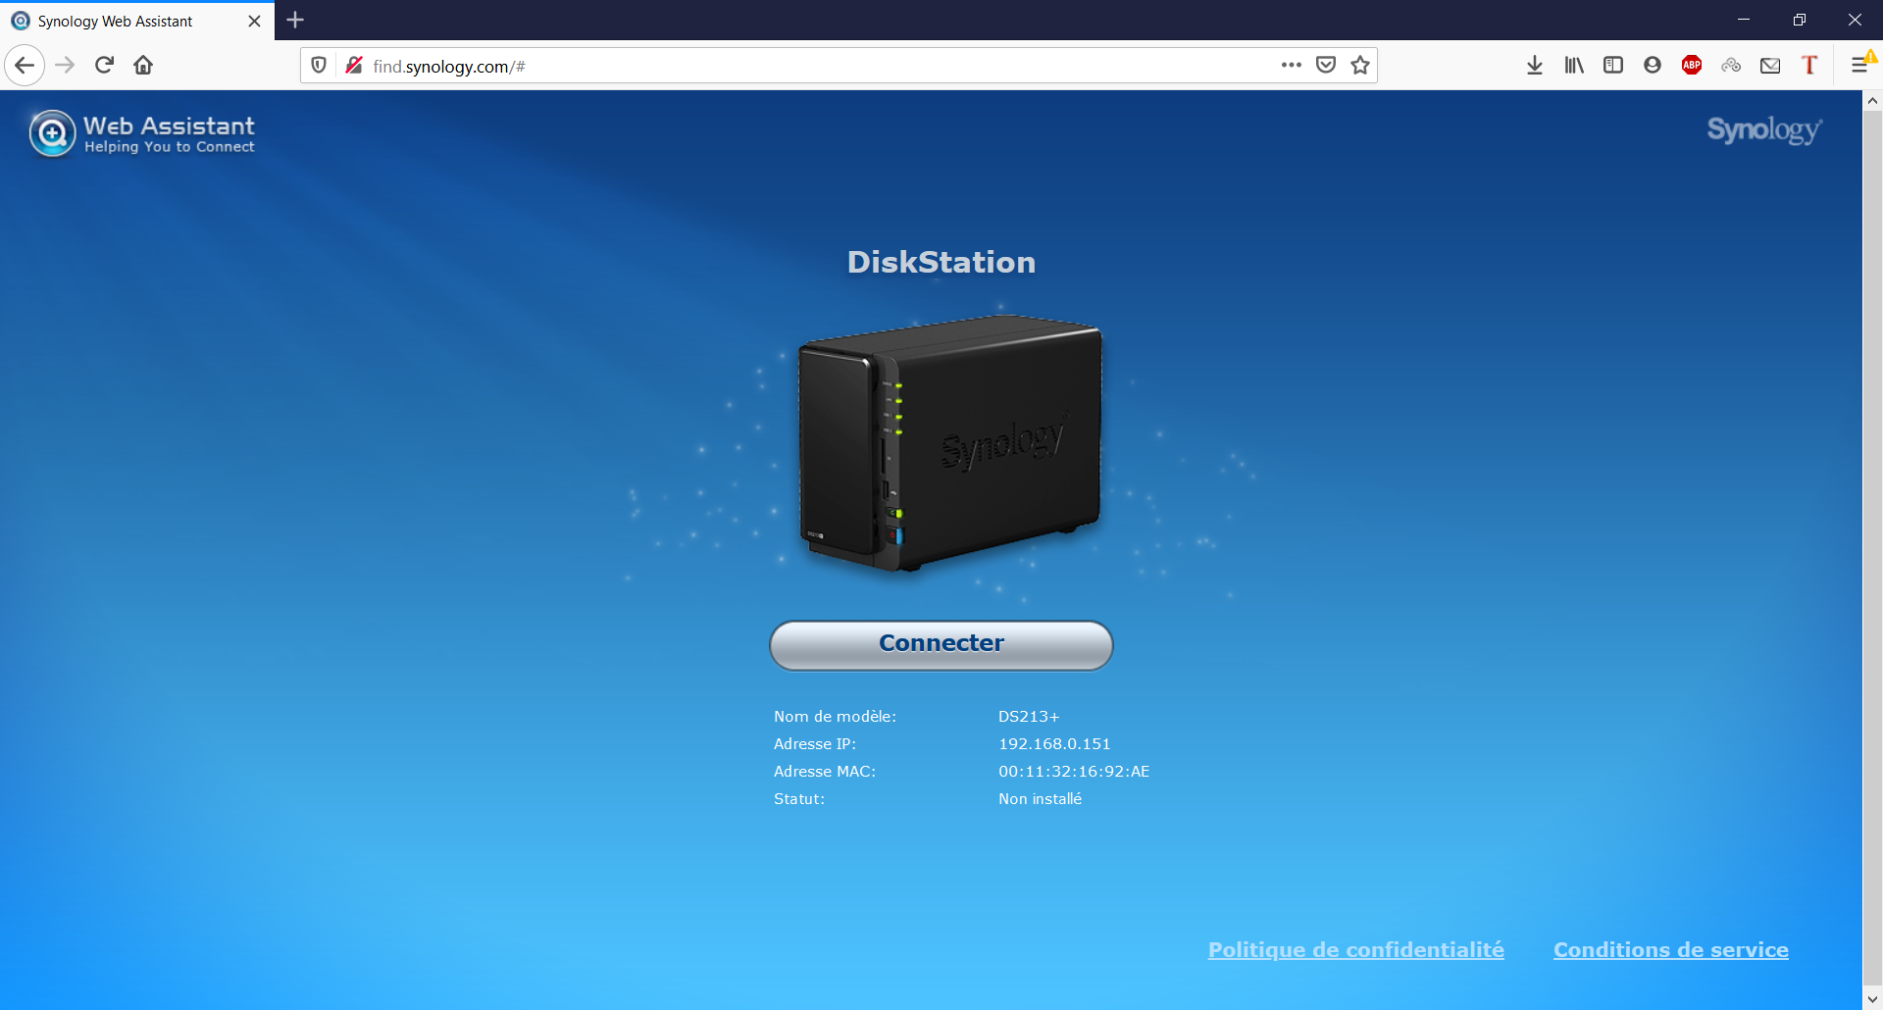1883x1010 pixels.
Task: Save page to Pocket
Action: pos(1326,65)
